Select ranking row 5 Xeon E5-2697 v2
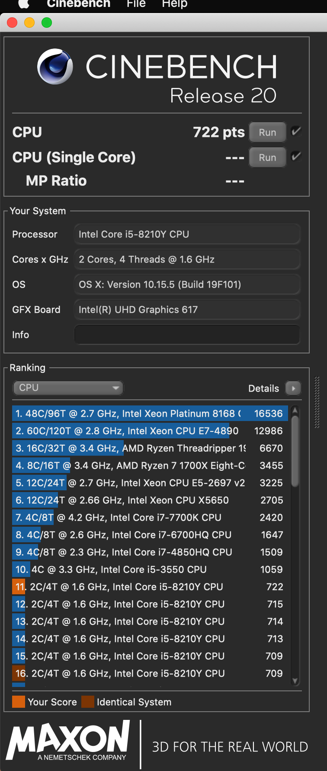Viewport: 327px width, 771px height. tap(150, 483)
